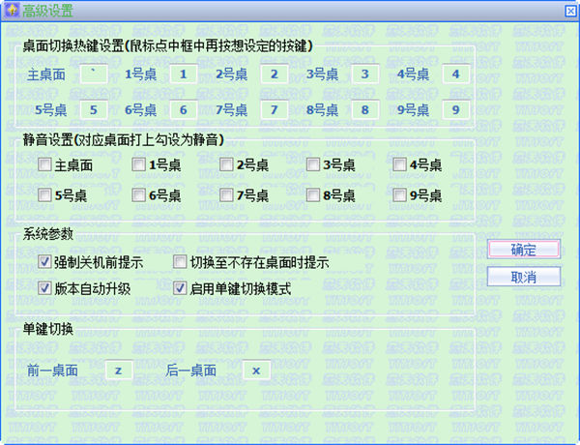Mute the 7号桌 desktop checkbox
This screenshot has width=580, height=445.
click(x=226, y=194)
